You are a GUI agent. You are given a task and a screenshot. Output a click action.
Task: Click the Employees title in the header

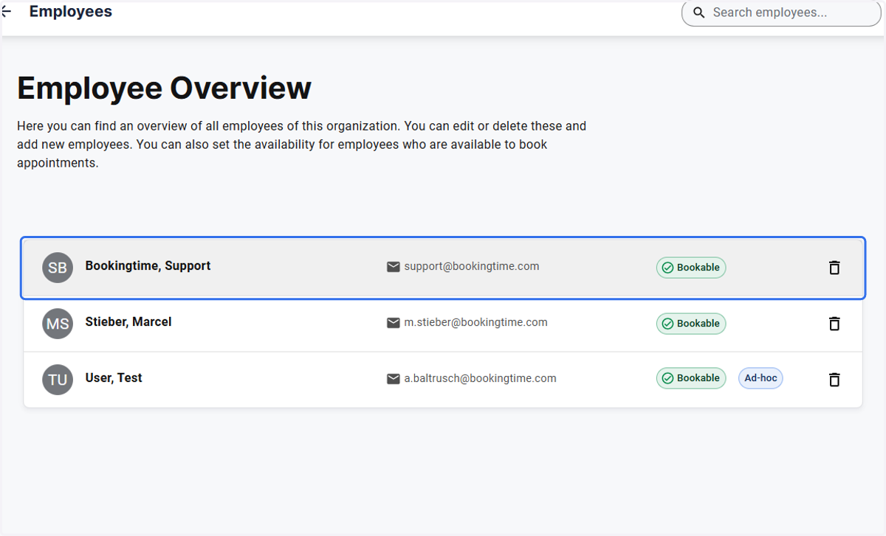(71, 12)
